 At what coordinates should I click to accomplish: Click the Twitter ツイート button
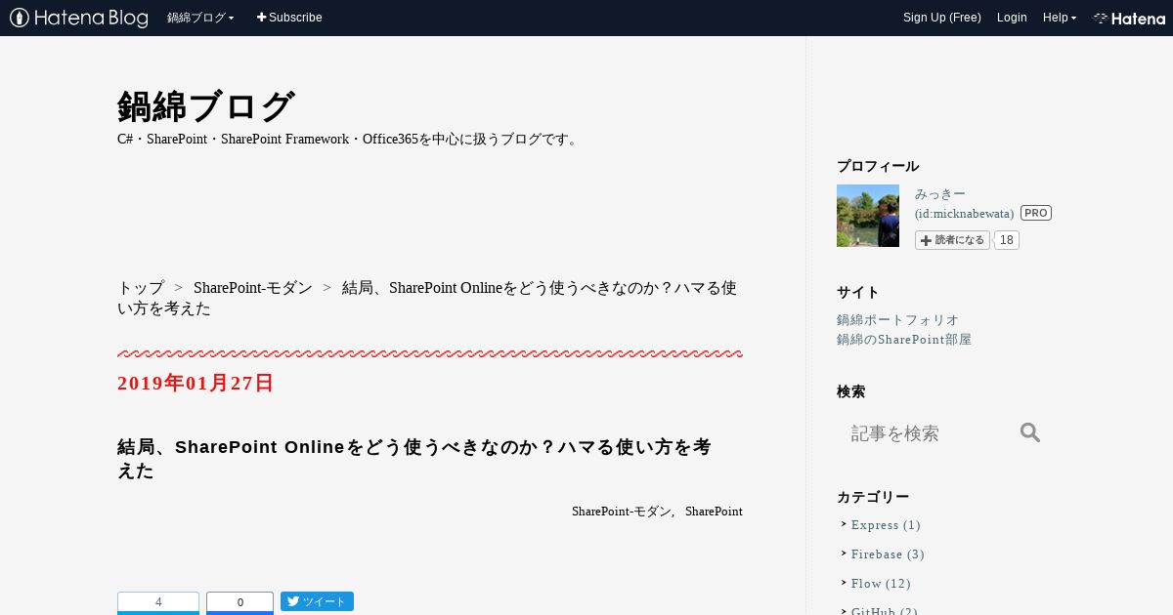click(317, 601)
